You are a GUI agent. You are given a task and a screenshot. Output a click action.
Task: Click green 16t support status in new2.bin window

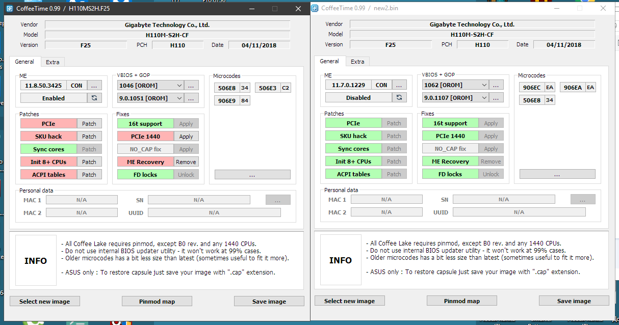(x=450, y=123)
